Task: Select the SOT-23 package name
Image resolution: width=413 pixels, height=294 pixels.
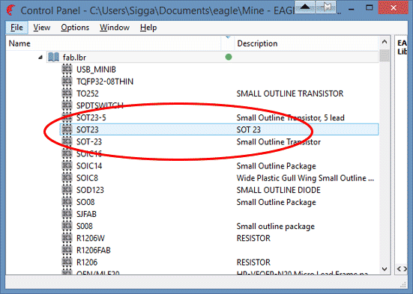Action: (x=89, y=142)
